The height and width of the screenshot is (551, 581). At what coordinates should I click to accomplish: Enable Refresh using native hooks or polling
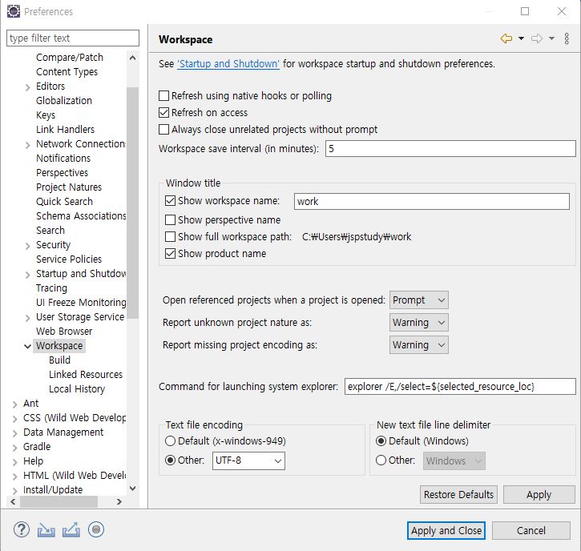tap(163, 96)
